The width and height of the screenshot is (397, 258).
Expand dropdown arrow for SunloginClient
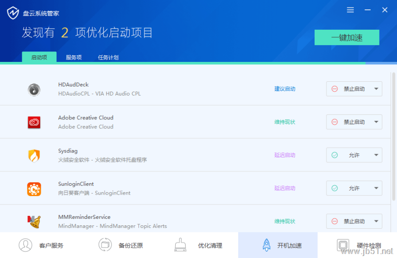click(x=376, y=188)
